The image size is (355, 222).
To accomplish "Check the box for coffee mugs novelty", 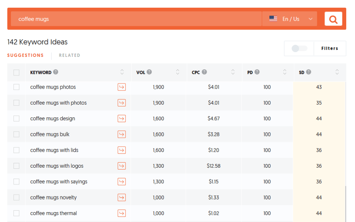I will click(x=16, y=197).
